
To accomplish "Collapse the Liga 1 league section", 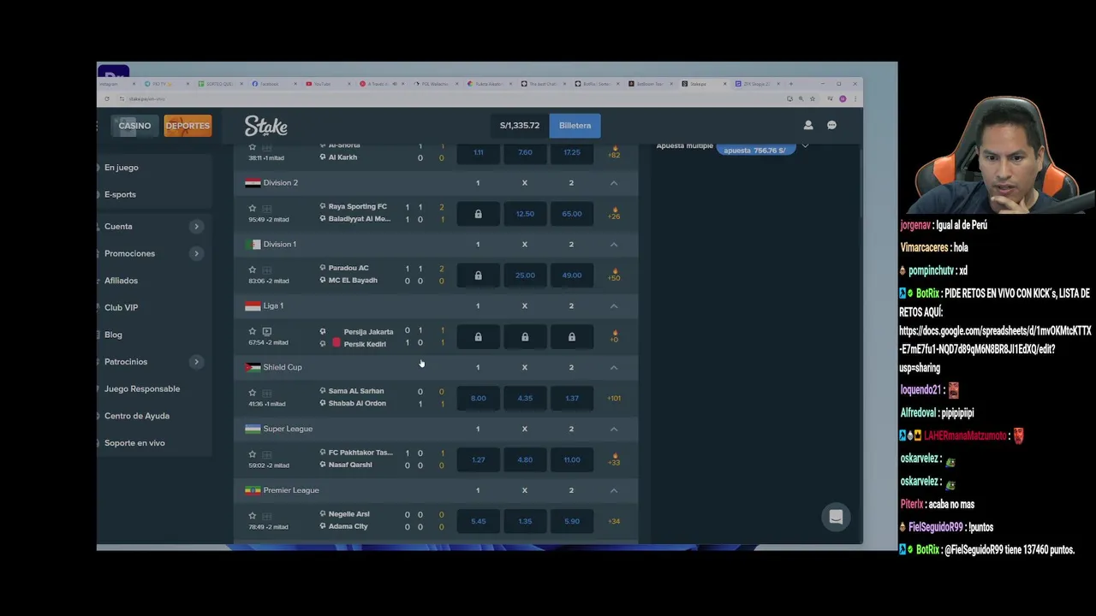I will [614, 306].
